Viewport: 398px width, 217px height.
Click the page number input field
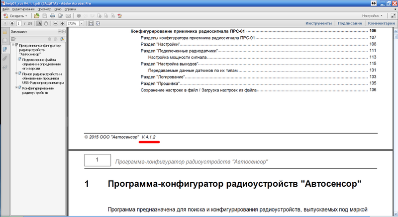click(x=19, y=23)
